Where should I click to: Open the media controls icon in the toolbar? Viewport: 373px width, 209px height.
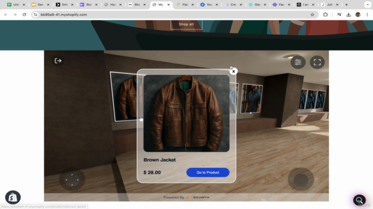click(339, 15)
